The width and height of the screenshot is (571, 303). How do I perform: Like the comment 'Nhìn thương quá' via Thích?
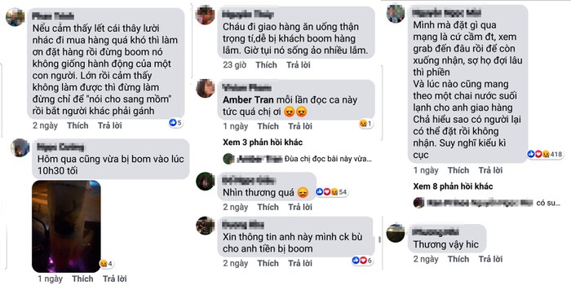coord(268,207)
